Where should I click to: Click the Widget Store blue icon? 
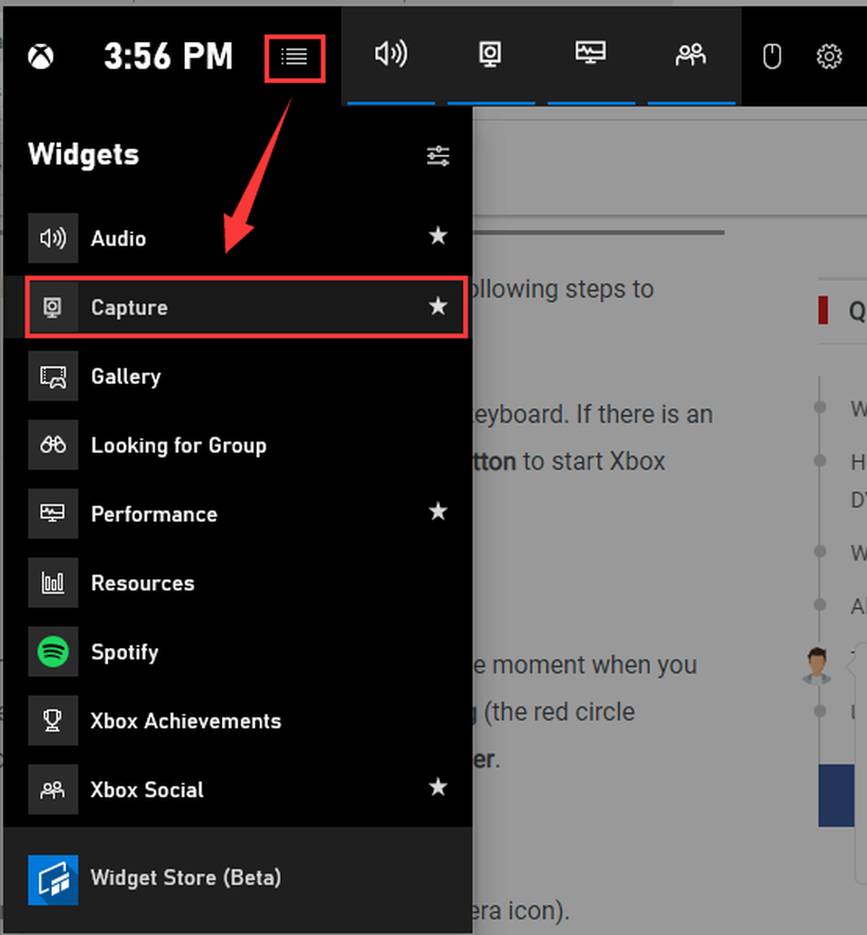(53, 879)
